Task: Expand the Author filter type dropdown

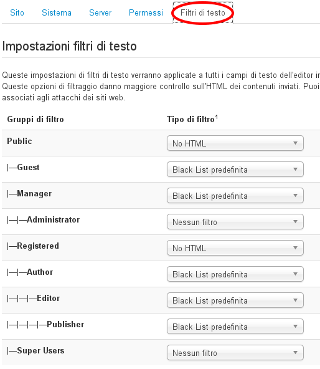Action: pyautogui.click(x=235, y=274)
